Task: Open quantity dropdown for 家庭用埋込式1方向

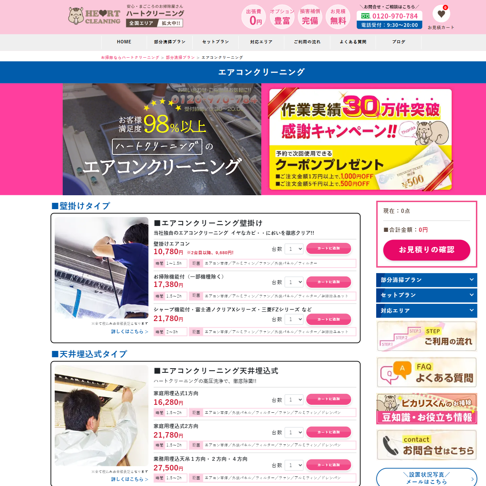Action: [294, 399]
